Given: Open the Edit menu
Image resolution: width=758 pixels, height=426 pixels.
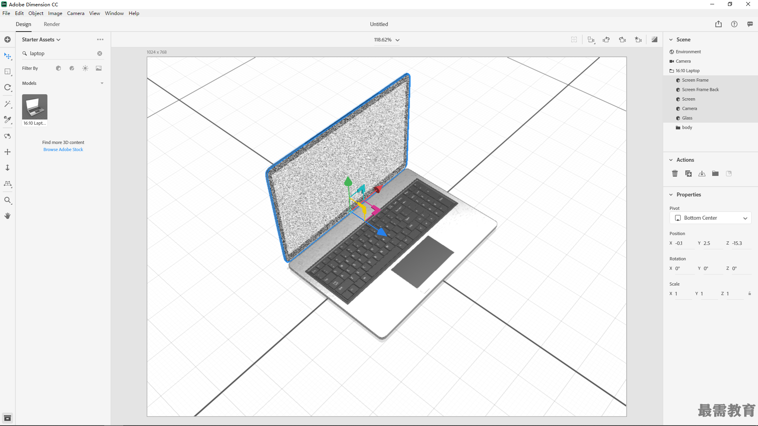Looking at the screenshot, I should point(19,13).
